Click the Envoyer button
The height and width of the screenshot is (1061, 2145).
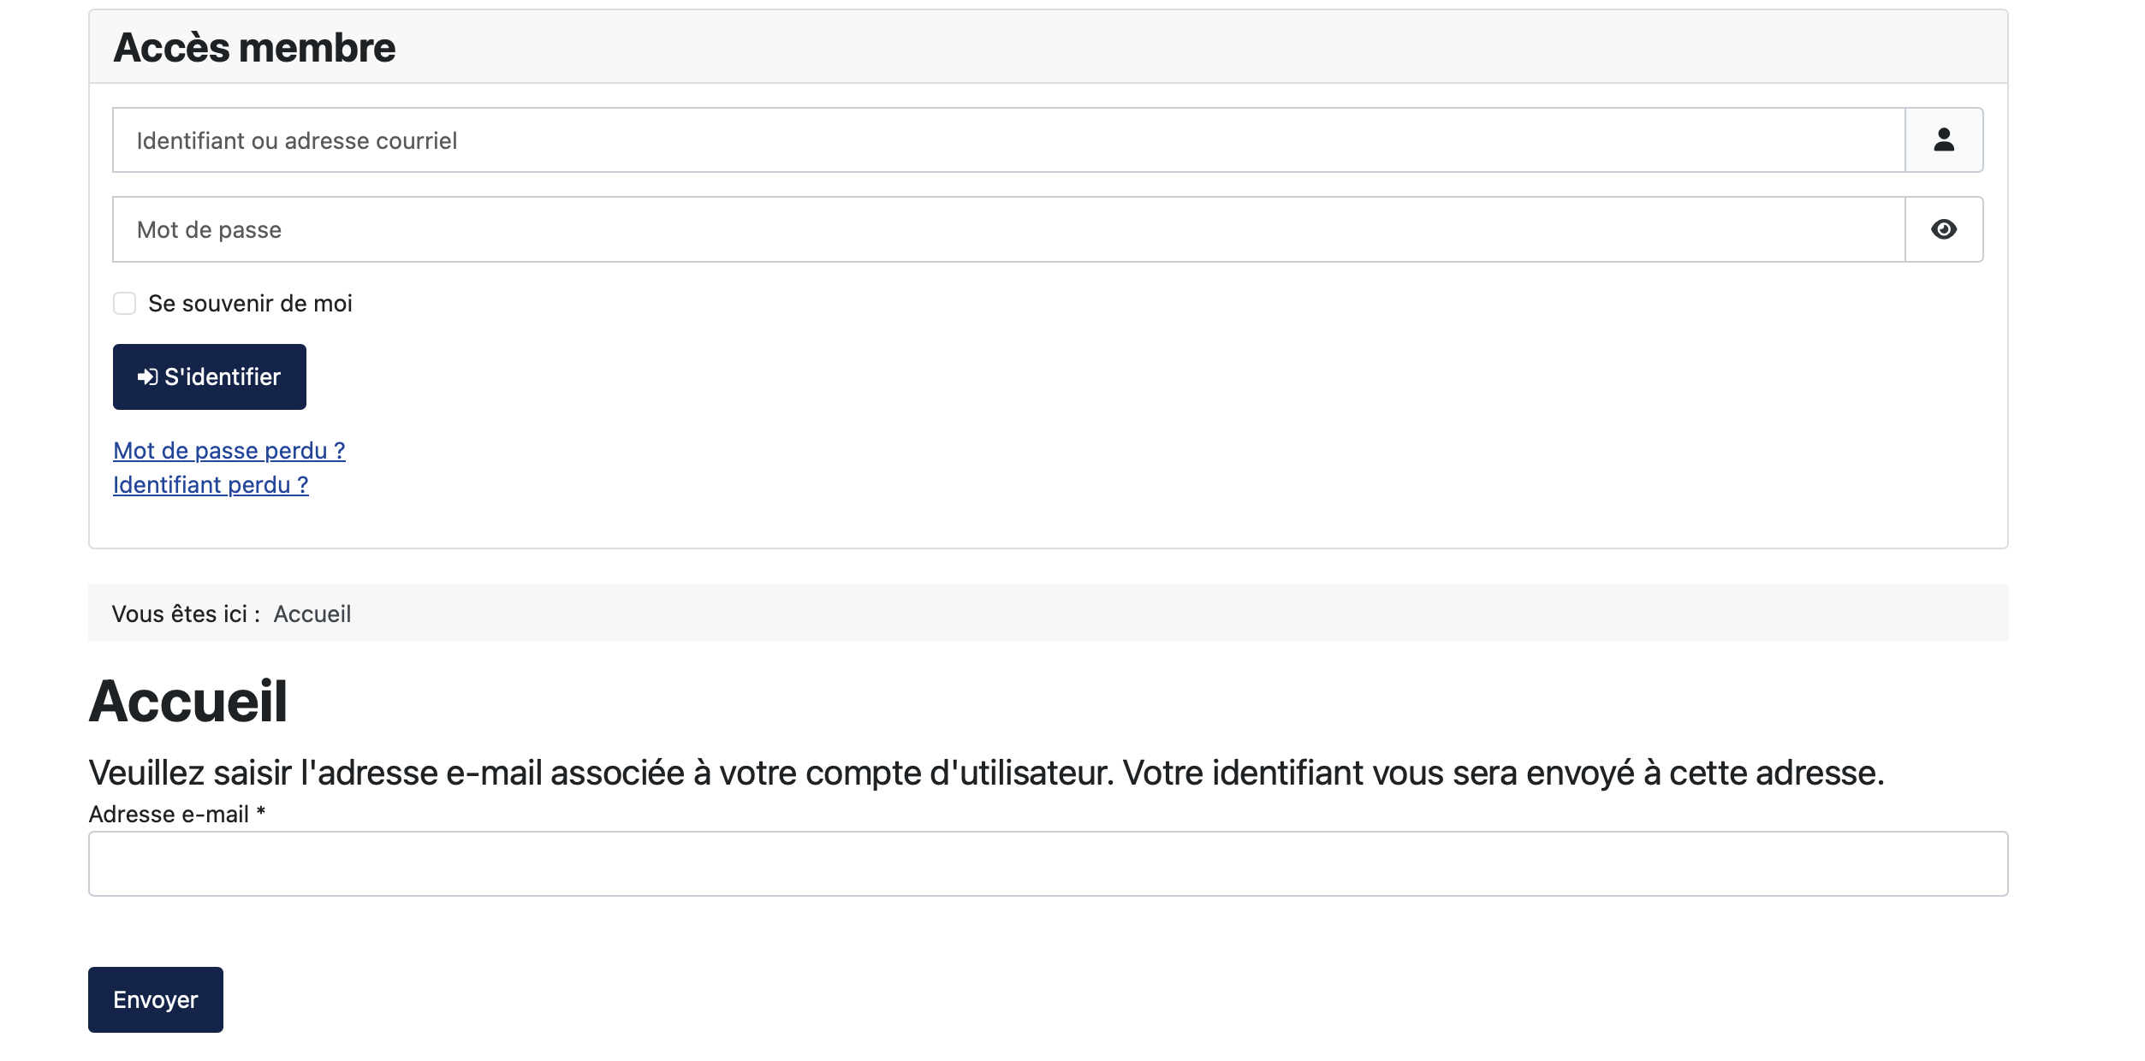click(x=155, y=999)
